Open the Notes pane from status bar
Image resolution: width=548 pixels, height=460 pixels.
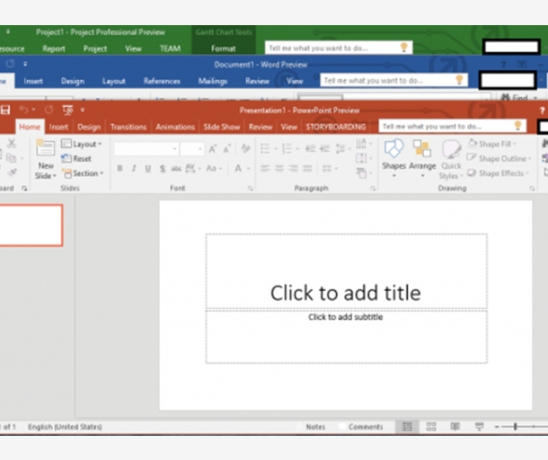315,427
